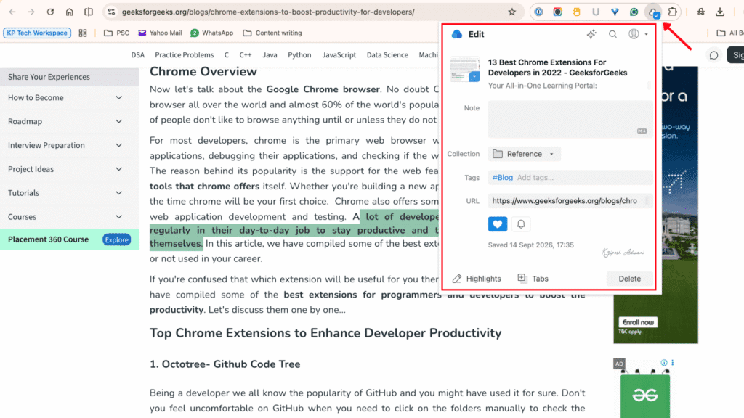
Task: Switch to Tabs in Raindrop popup
Action: (x=533, y=279)
